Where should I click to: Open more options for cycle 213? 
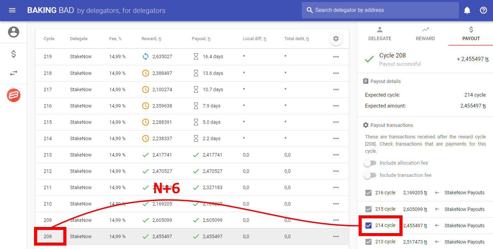coord(336,155)
